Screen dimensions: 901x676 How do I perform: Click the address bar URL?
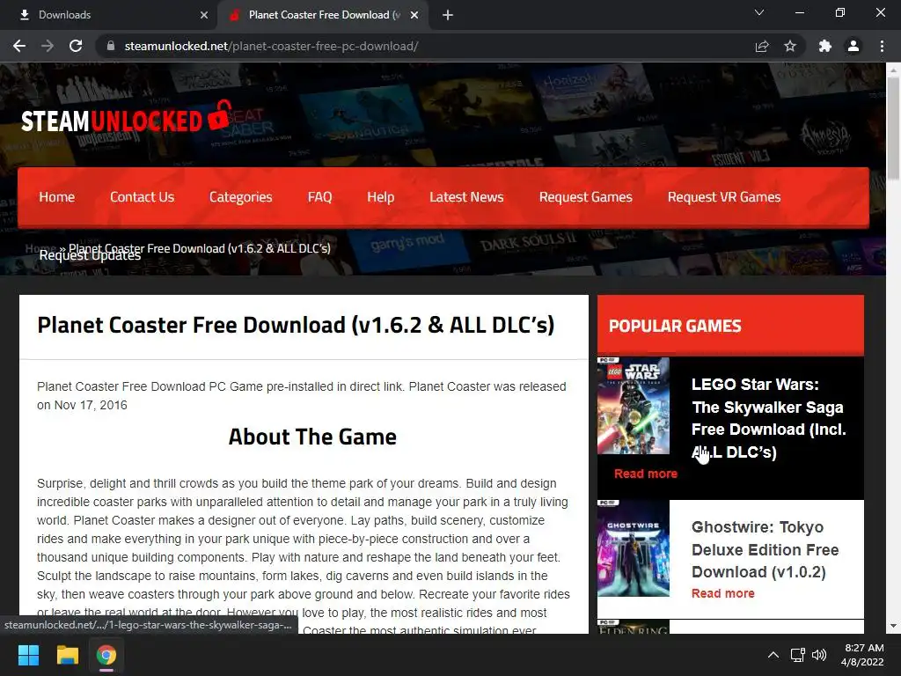[271, 46]
